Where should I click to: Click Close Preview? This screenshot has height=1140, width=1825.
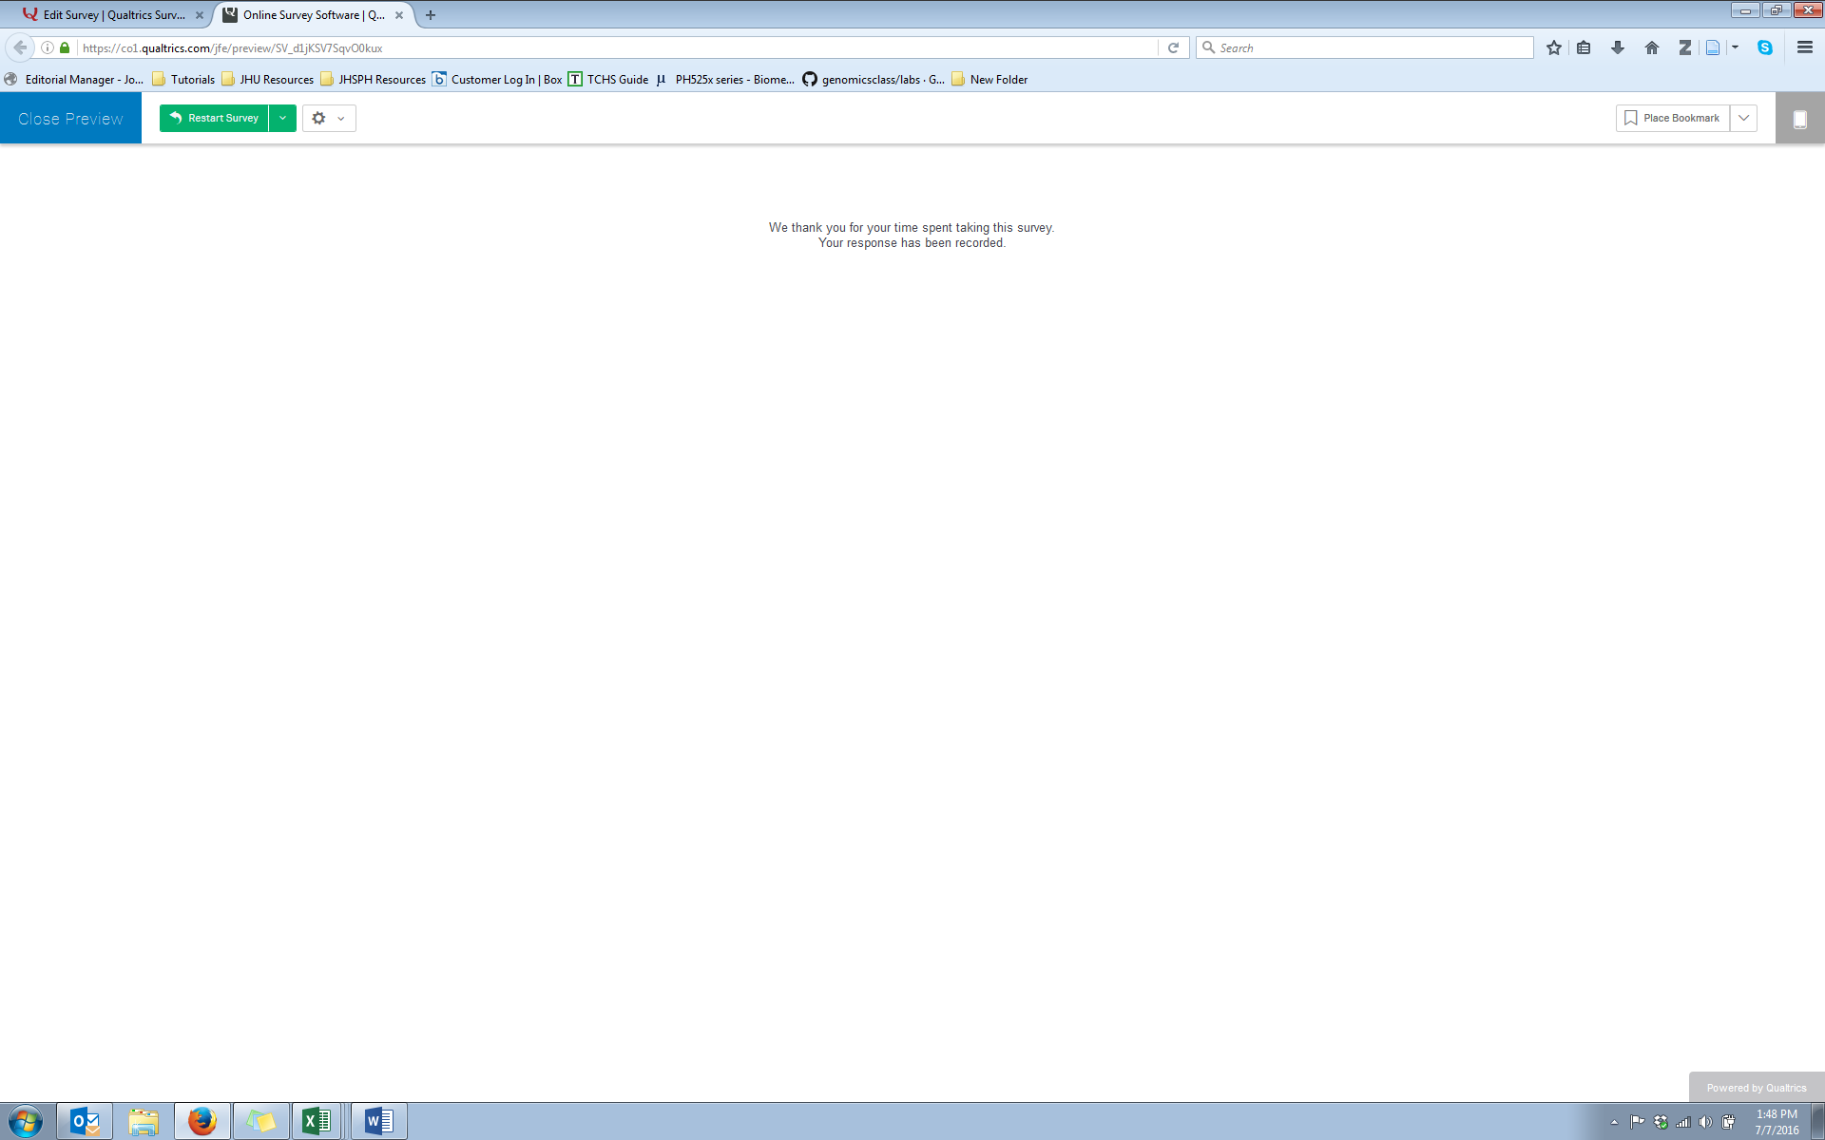point(70,119)
